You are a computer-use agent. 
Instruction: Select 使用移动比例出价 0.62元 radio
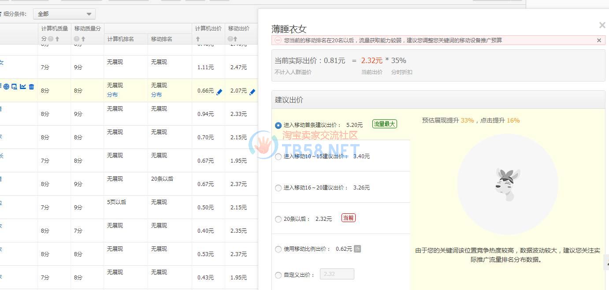pyautogui.click(x=278, y=249)
